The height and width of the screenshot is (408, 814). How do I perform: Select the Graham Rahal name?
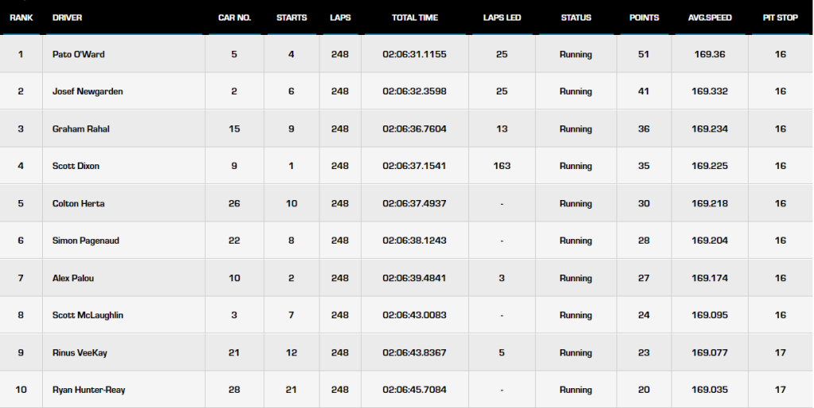[81, 129]
